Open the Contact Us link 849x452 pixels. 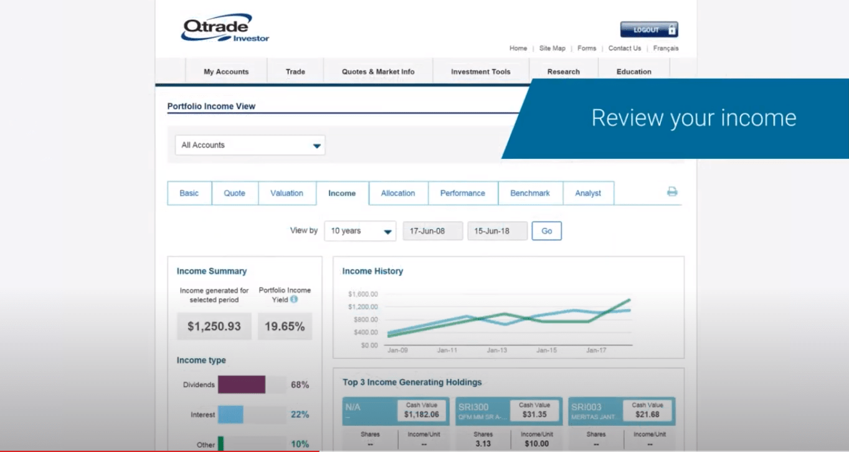(624, 48)
